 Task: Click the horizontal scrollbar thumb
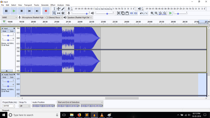122,98
